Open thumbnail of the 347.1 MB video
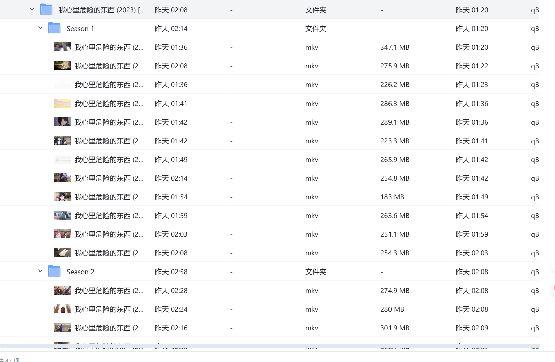555x362 pixels. point(63,47)
